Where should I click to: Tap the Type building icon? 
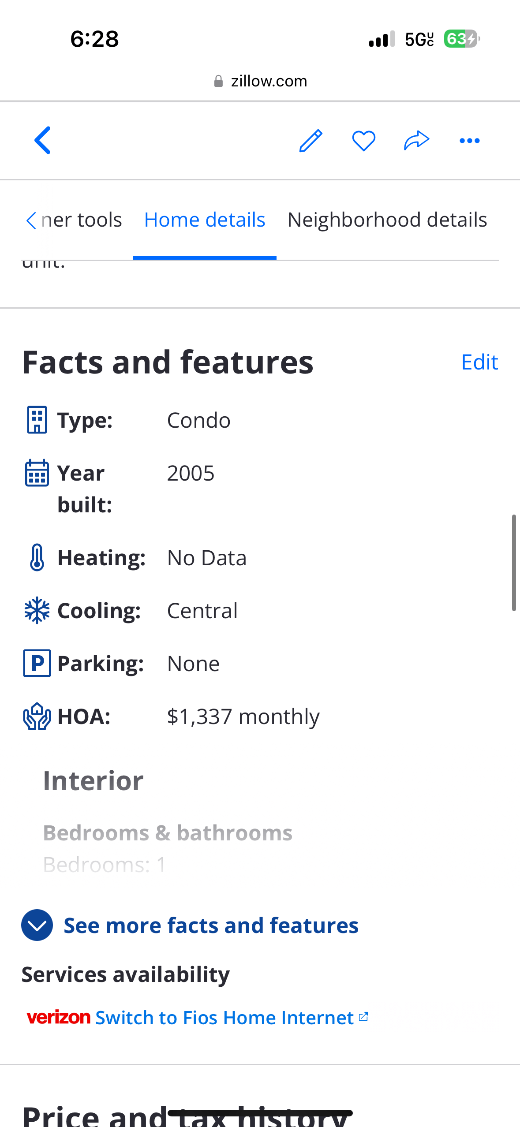click(37, 420)
